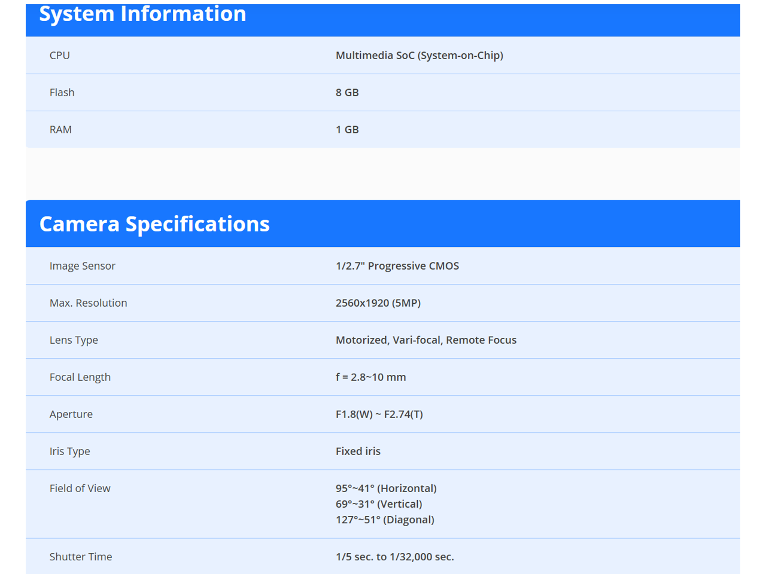Click the f = 2.8~10 mm value
Screen dimensions: 766x574
point(371,377)
